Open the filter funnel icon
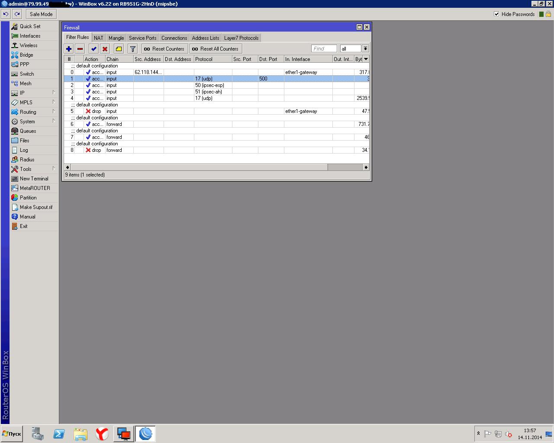Screen dimensions: 554x443 [x=133, y=49]
